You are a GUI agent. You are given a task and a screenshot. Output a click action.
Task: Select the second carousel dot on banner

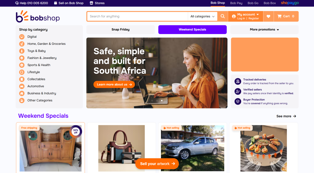click(x=157, y=101)
